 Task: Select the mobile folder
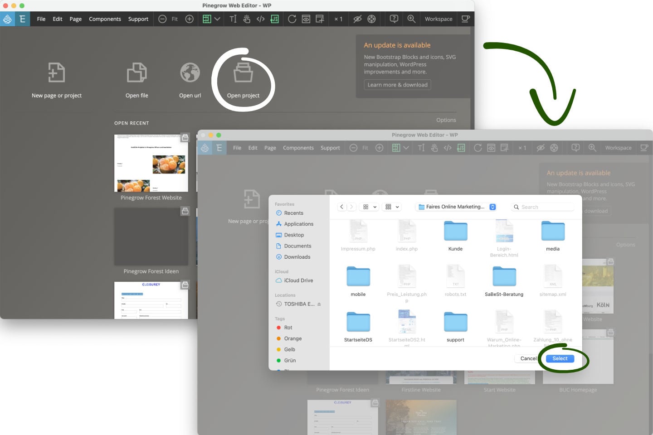coord(358,281)
